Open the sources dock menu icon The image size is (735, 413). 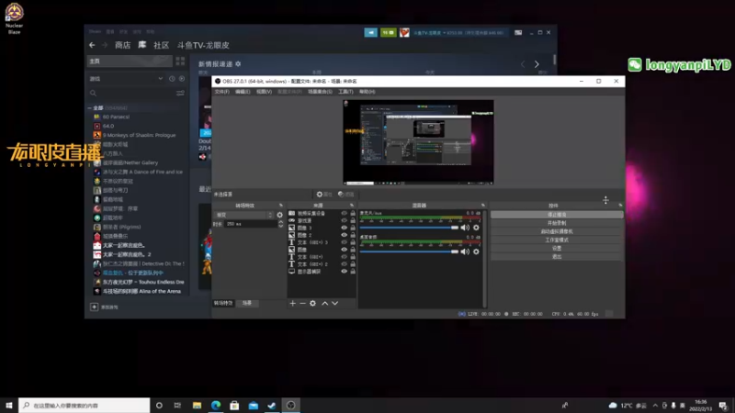(x=352, y=205)
